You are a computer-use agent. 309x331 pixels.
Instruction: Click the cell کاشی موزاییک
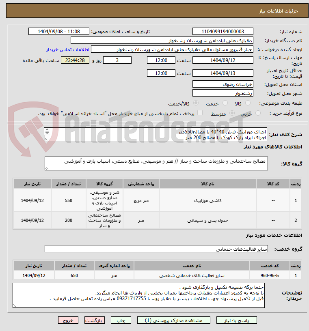coord(207,200)
